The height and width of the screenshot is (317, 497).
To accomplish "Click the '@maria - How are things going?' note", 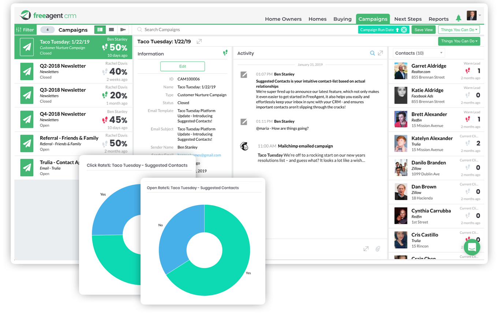I will 282,128.
